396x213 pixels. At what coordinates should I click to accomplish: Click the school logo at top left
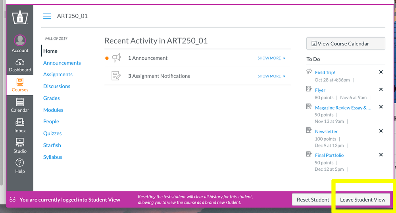pyautogui.click(x=20, y=17)
